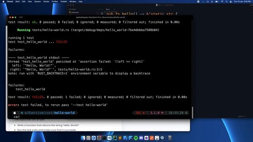Image resolution: width=253 pixels, height=142 pixels.
Task: Open Spotify from the dock
Action: pyautogui.click(x=136, y=138)
